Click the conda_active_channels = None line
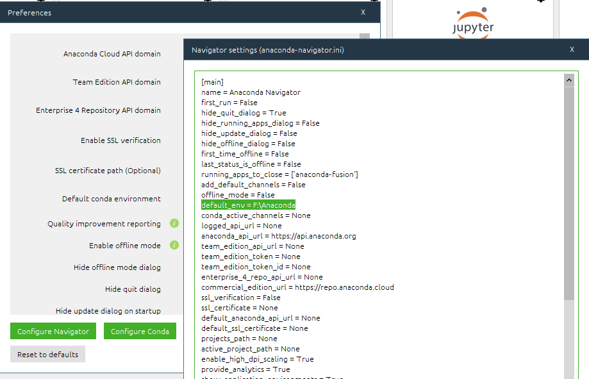Viewport: 589px width, 379px height. [x=256, y=215]
